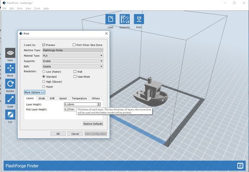Click the Cancel button
The height and width of the screenshot is (172, 249).
75,134
